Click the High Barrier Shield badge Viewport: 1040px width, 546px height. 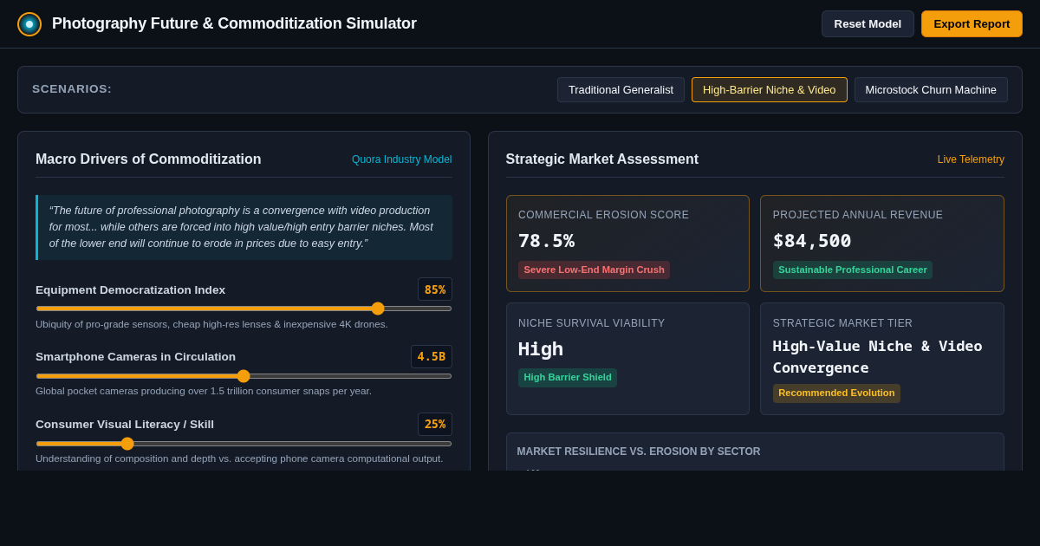[x=568, y=378]
